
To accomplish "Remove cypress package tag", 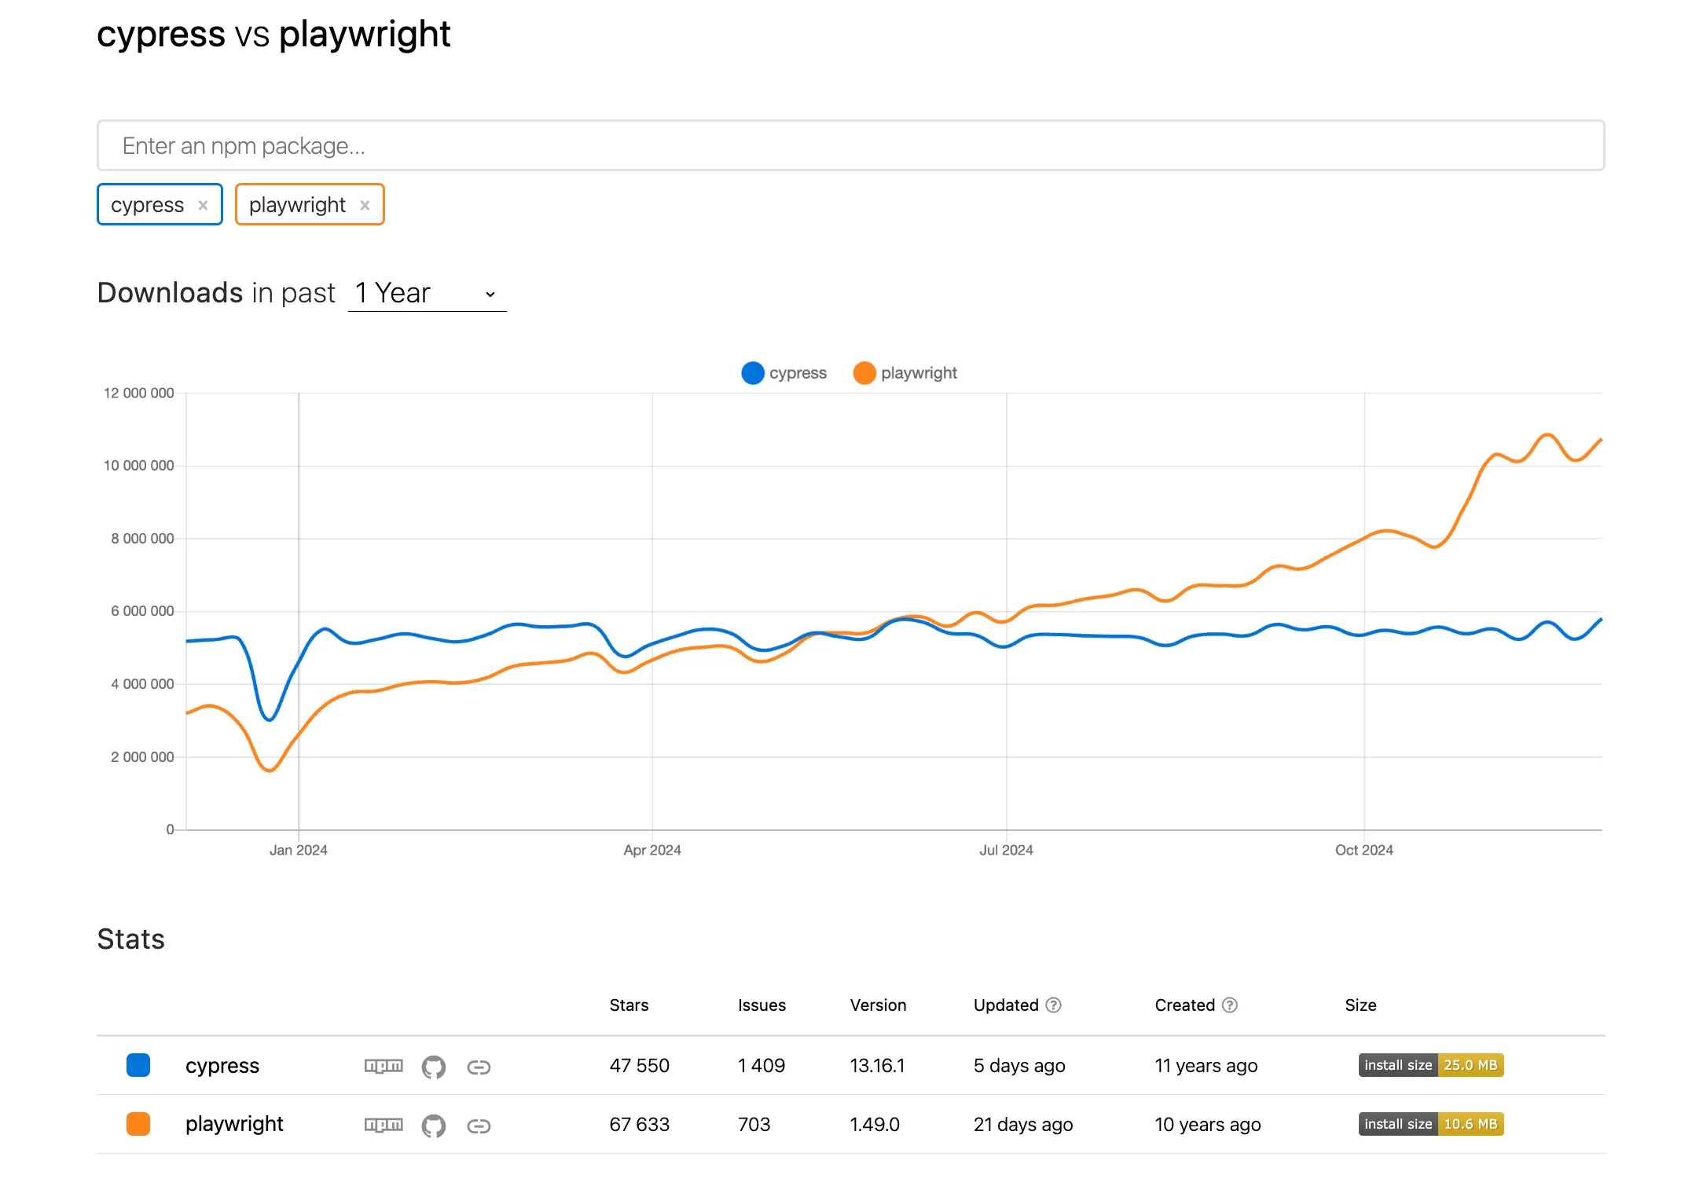I will point(204,205).
